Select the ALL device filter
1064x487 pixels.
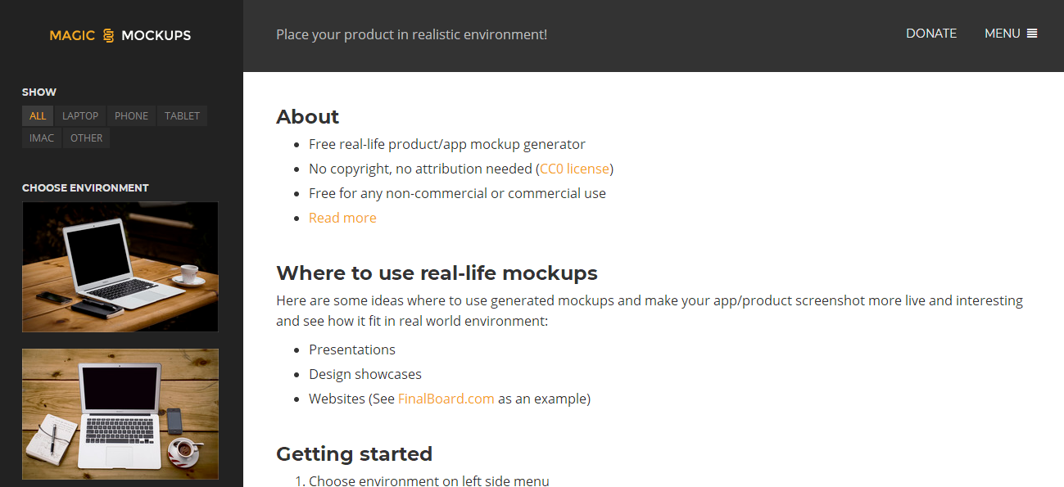[x=38, y=116]
